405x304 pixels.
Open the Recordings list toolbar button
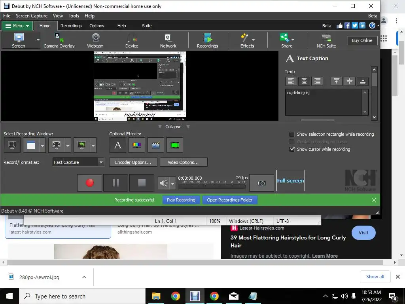(x=207, y=40)
